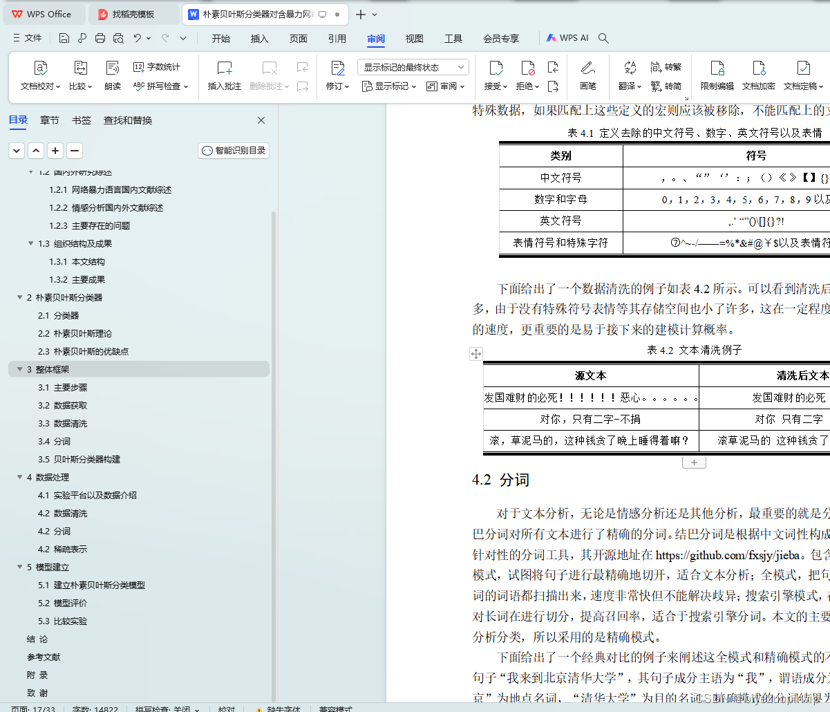
Task: Switch to the 视图 ribbon tab
Action: 414,39
